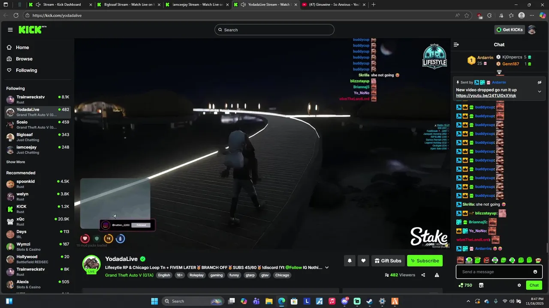Open the iamceejay channel in Following
Viewport: 549px width, 308px height.
[38, 150]
